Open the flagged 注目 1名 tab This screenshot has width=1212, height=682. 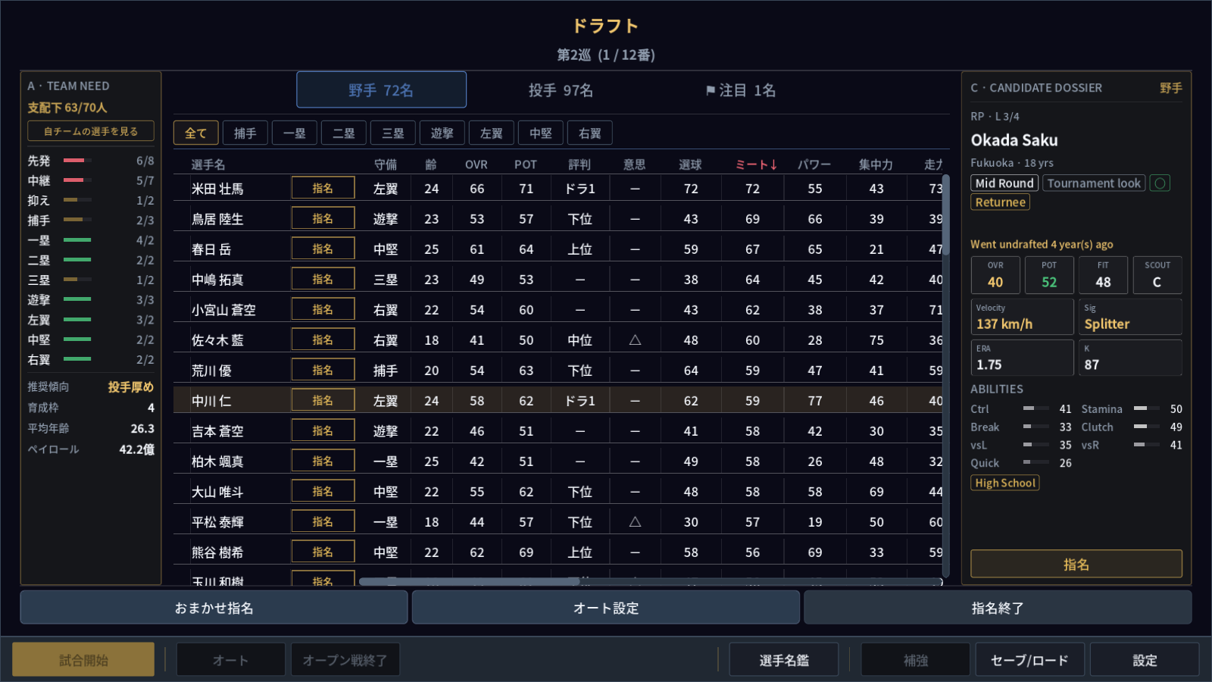pyautogui.click(x=741, y=91)
